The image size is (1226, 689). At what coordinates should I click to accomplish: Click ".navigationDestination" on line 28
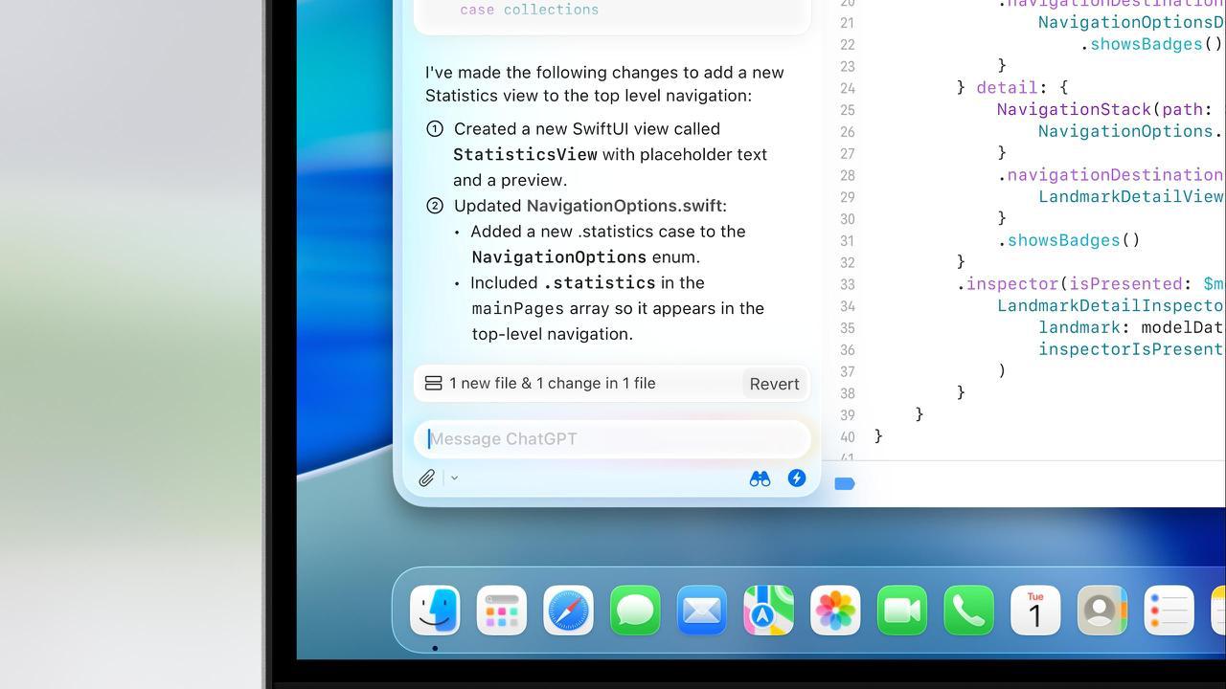1111,175
